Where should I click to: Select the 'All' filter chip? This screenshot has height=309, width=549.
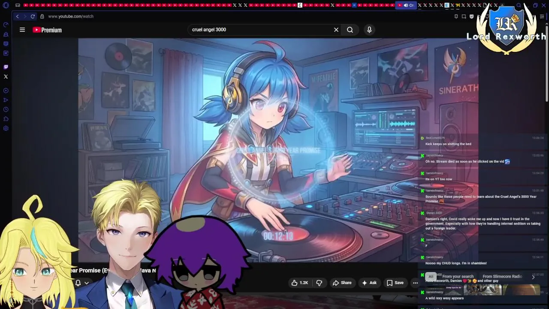pyautogui.click(x=431, y=276)
